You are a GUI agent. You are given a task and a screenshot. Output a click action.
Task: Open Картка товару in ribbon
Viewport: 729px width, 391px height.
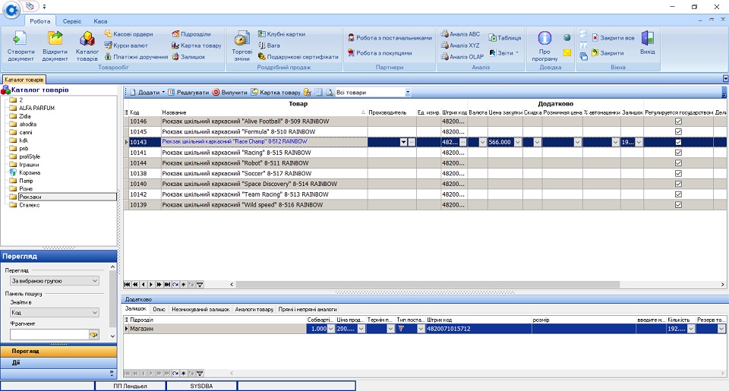[x=196, y=46]
